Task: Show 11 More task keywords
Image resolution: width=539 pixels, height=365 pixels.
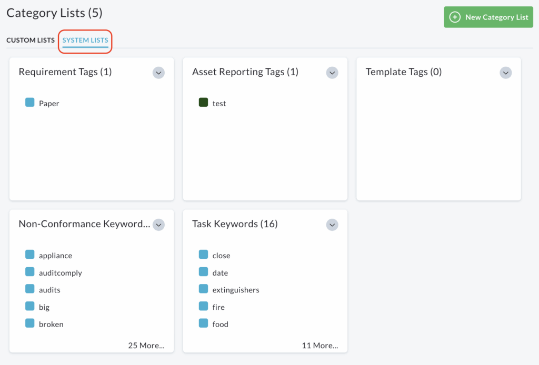Action: click(320, 346)
